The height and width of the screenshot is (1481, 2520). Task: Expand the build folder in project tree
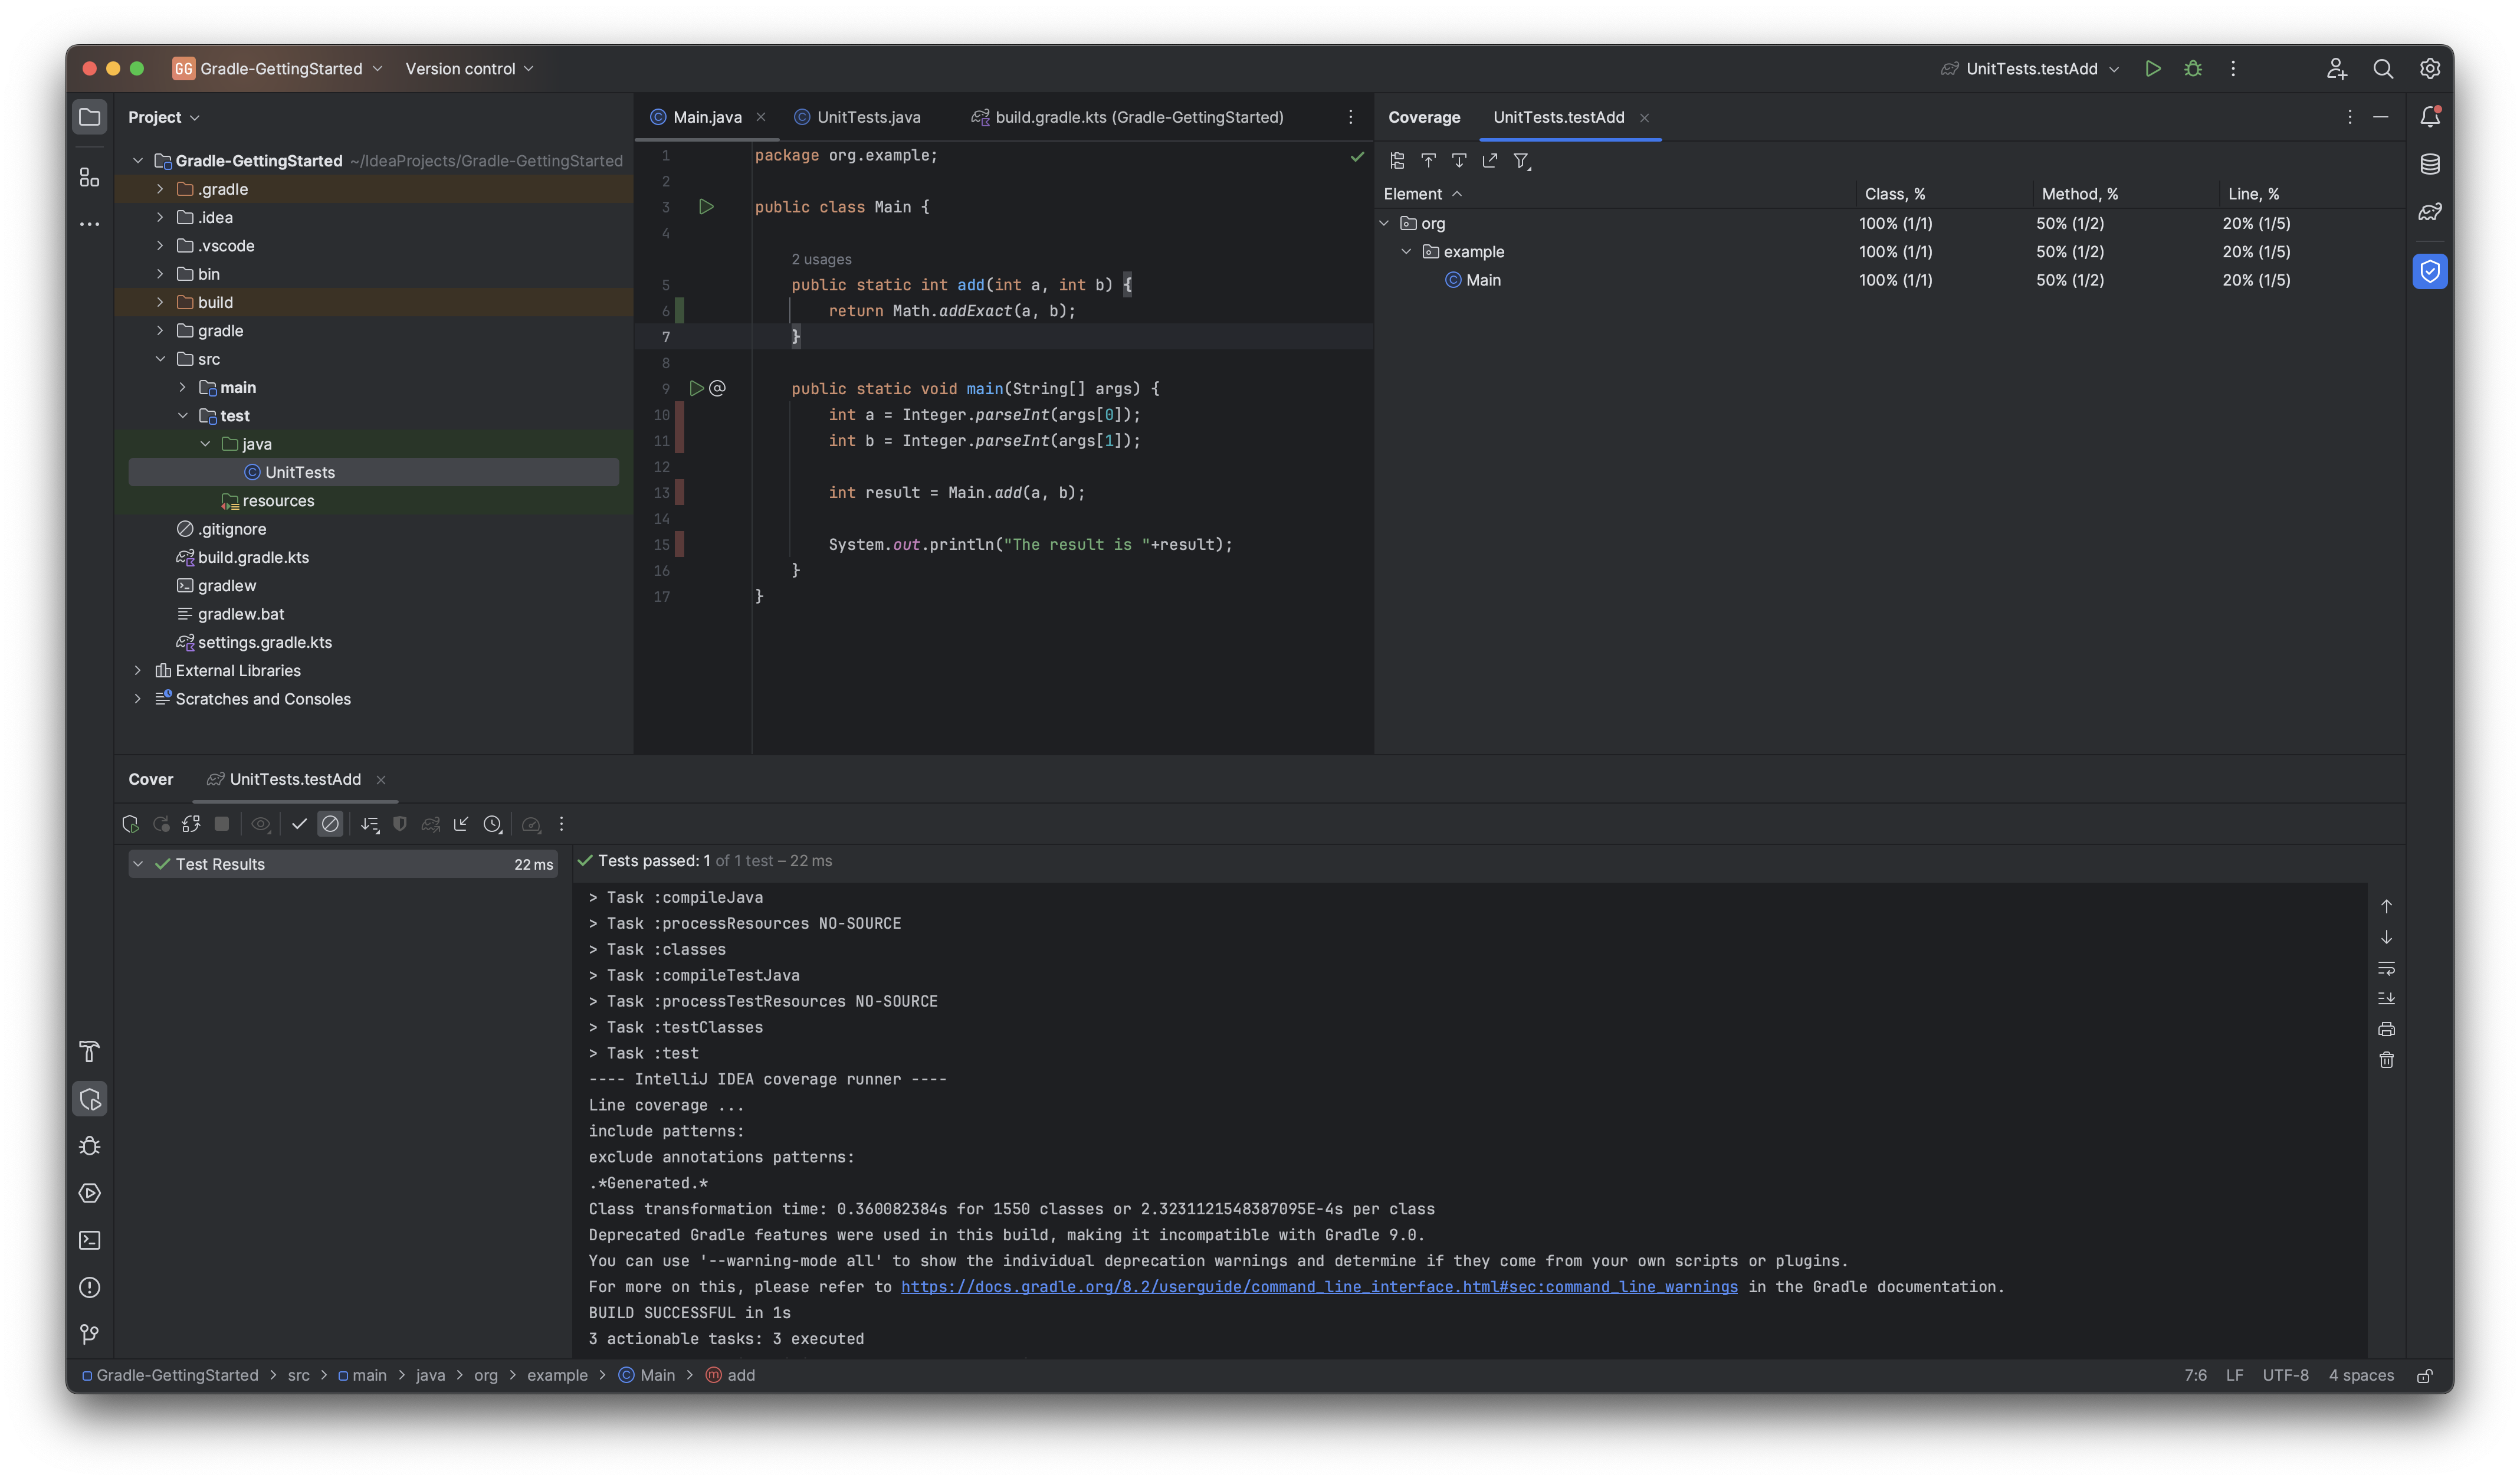coord(160,302)
